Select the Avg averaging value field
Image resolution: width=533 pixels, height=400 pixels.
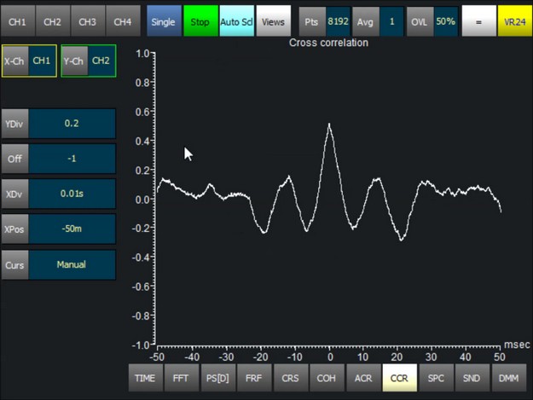click(391, 20)
